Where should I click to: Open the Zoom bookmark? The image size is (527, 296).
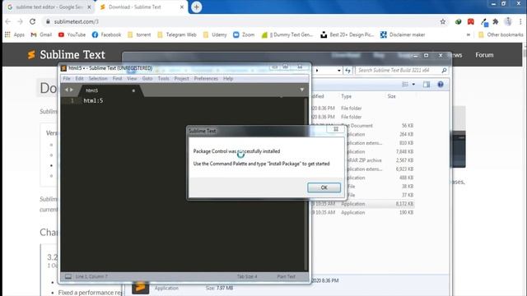coord(244,35)
